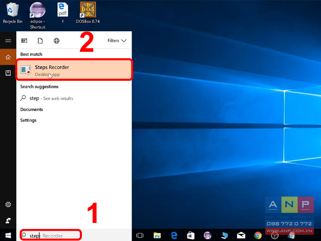Open Eclipse from the taskbar
This screenshot has height=241, width=321.
[x=207, y=235]
